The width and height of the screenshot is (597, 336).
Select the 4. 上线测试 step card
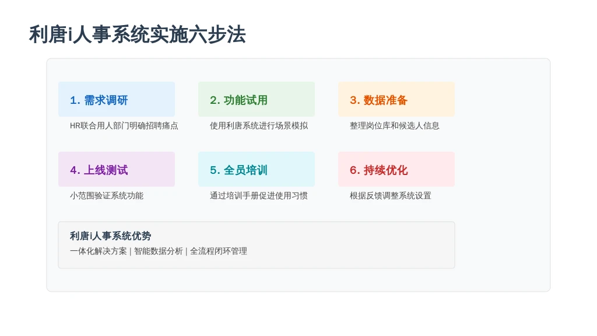(x=117, y=170)
